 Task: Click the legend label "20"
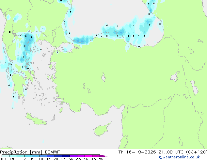(56, 159)
